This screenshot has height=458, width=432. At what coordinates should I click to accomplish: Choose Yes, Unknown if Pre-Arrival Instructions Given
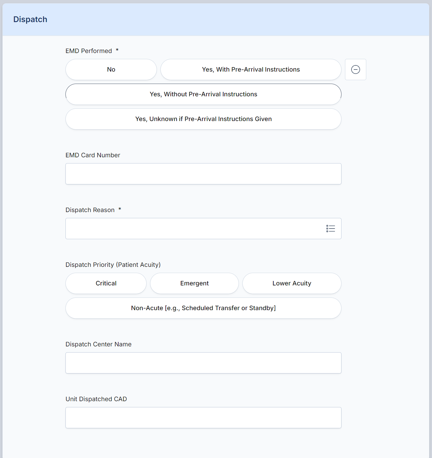(x=203, y=119)
